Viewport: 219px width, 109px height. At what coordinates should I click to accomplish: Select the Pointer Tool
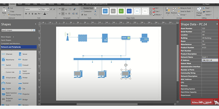(x=87, y=8)
